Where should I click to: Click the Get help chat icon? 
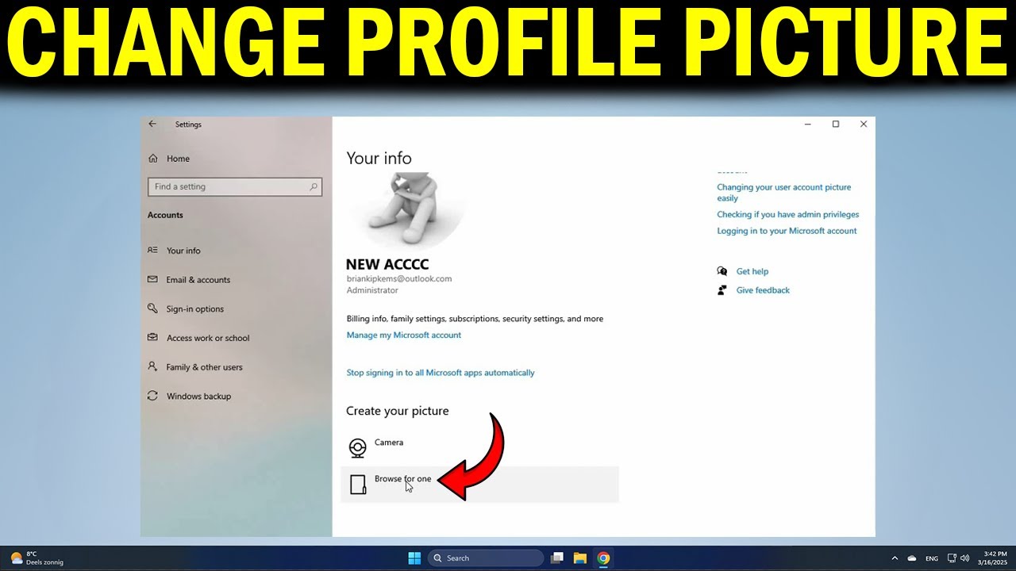click(722, 271)
